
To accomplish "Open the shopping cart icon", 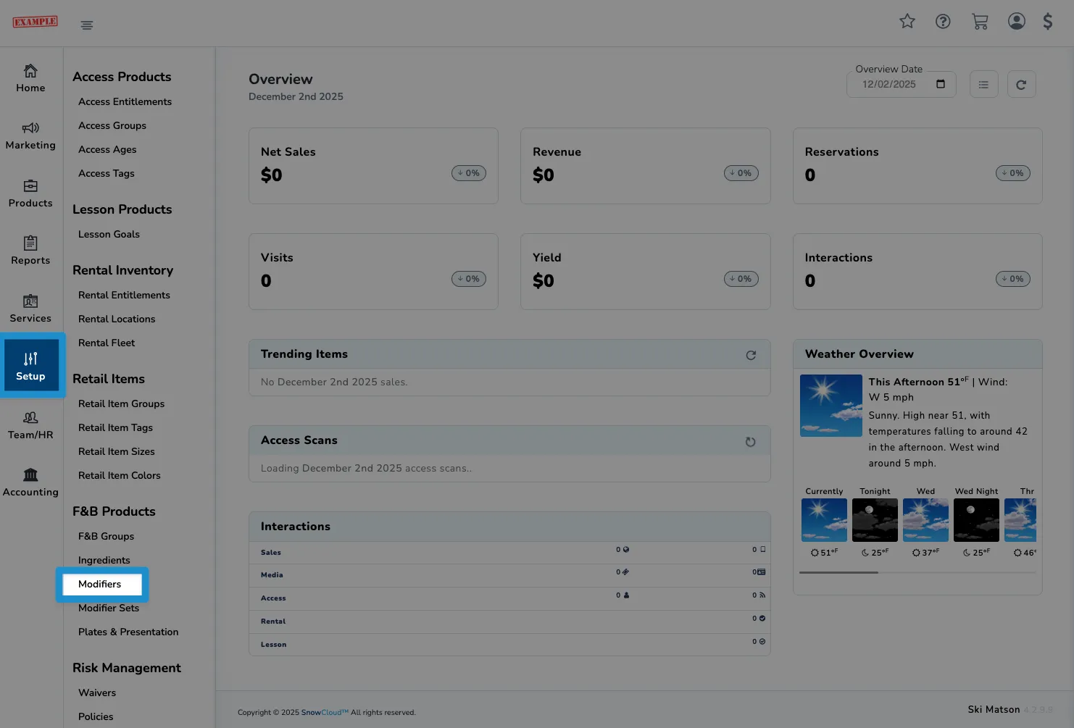I will pos(980,22).
